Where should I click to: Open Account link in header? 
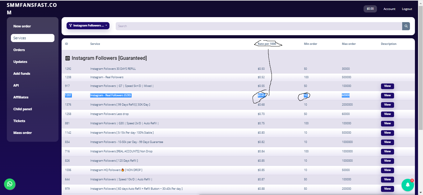coord(389,9)
